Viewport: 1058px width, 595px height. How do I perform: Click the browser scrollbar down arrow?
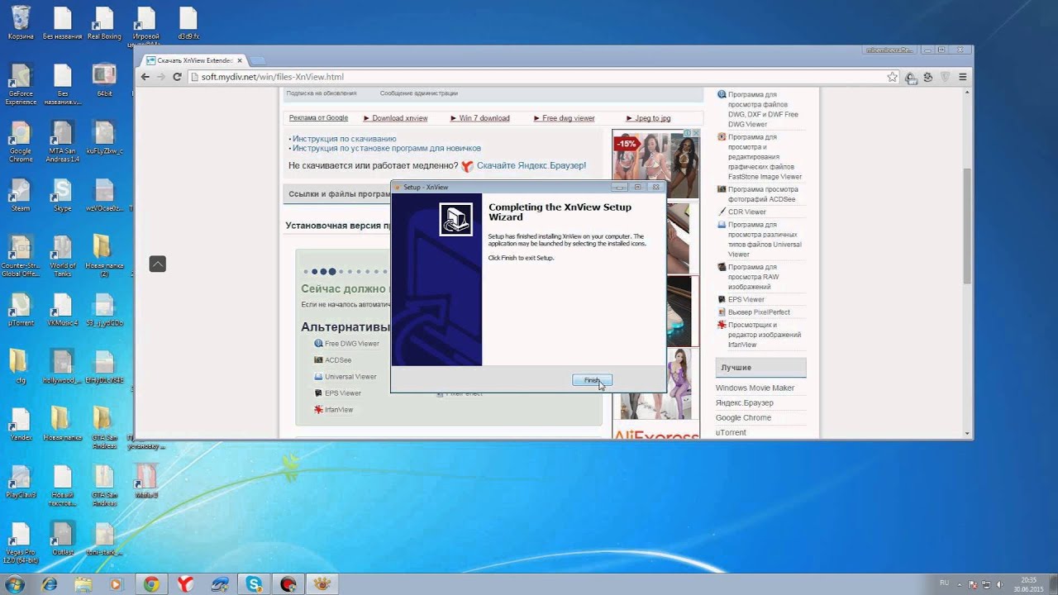click(x=968, y=433)
